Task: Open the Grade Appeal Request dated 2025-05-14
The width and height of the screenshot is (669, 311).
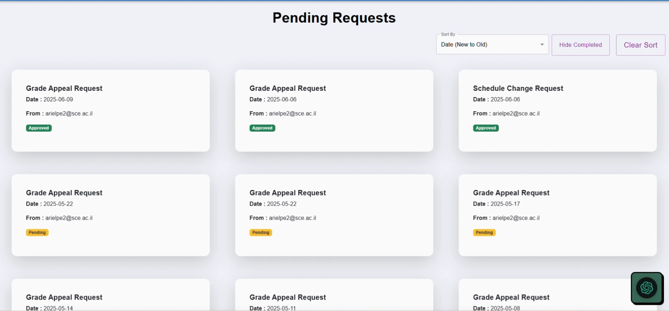Action: [x=110, y=298]
